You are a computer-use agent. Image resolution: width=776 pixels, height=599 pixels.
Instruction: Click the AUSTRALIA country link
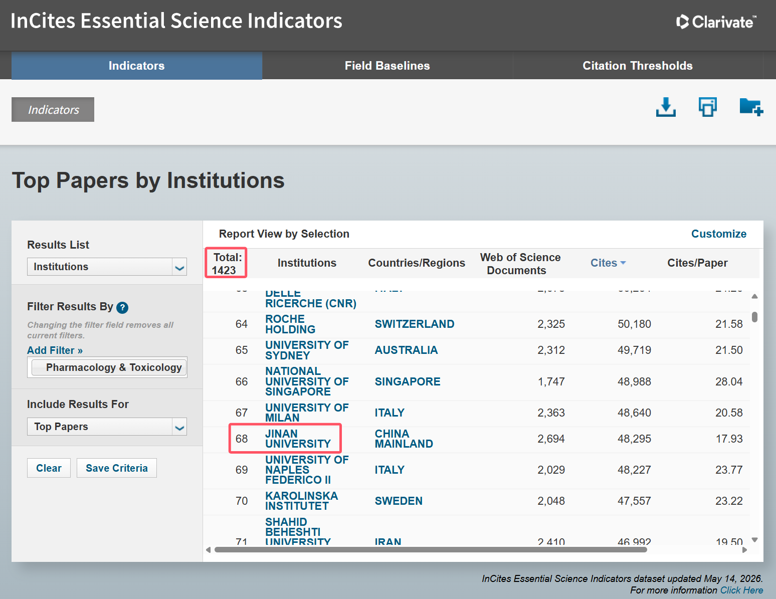coord(406,350)
